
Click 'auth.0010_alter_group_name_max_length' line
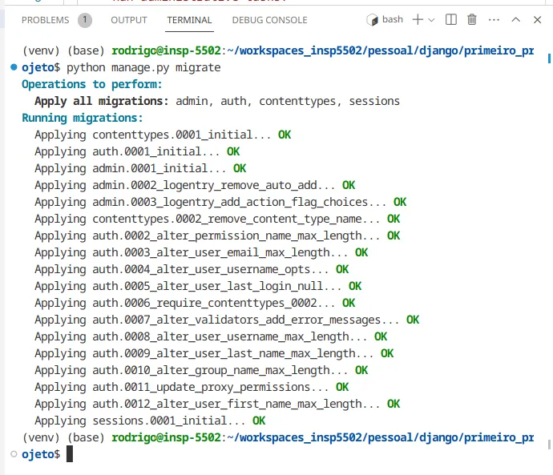pos(201,370)
